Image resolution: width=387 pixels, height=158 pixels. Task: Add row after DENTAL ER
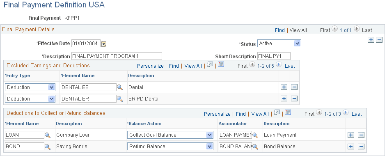click(x=284, y=98)
